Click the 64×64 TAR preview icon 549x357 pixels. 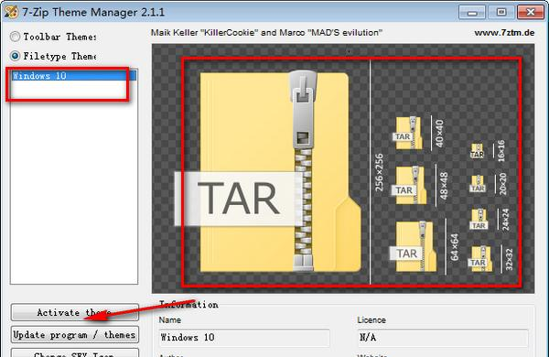coord(414,246)
